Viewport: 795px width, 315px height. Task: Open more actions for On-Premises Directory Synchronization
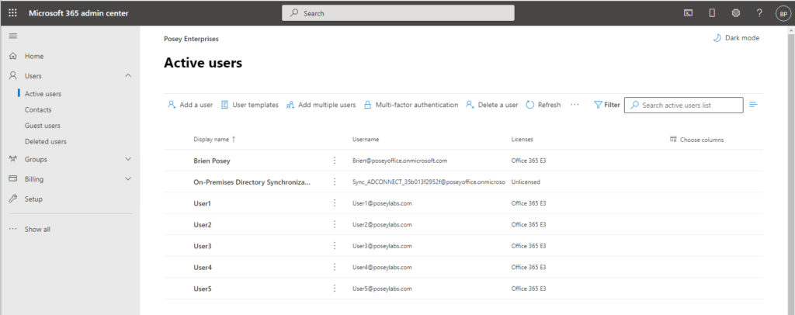tap(334, 182)
